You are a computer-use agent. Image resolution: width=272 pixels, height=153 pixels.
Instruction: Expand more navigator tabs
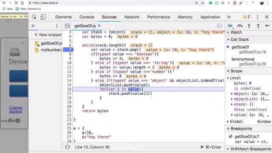(33, 26)
